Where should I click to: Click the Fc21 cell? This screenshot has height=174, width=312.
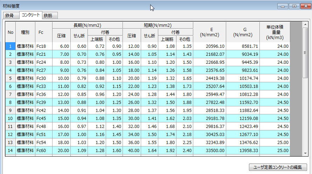[x=44, y=54]
